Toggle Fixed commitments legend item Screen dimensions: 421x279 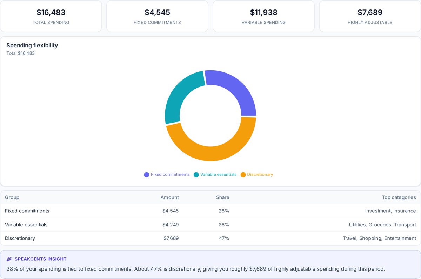[x=167, y=175]
